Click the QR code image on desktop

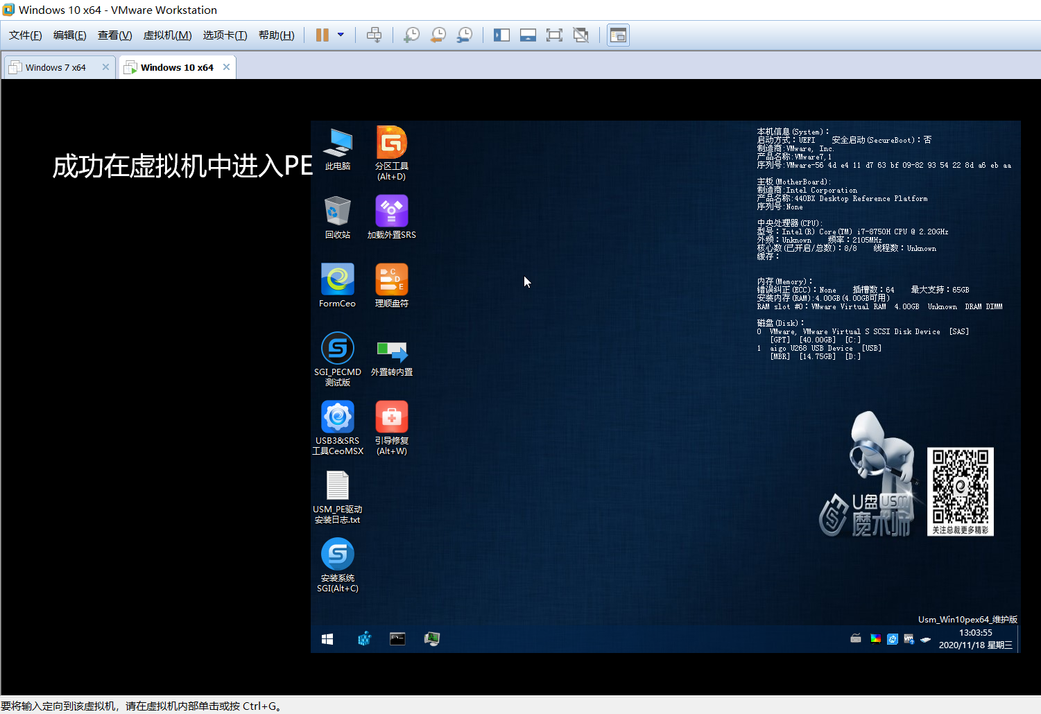(x=961, y=491)
